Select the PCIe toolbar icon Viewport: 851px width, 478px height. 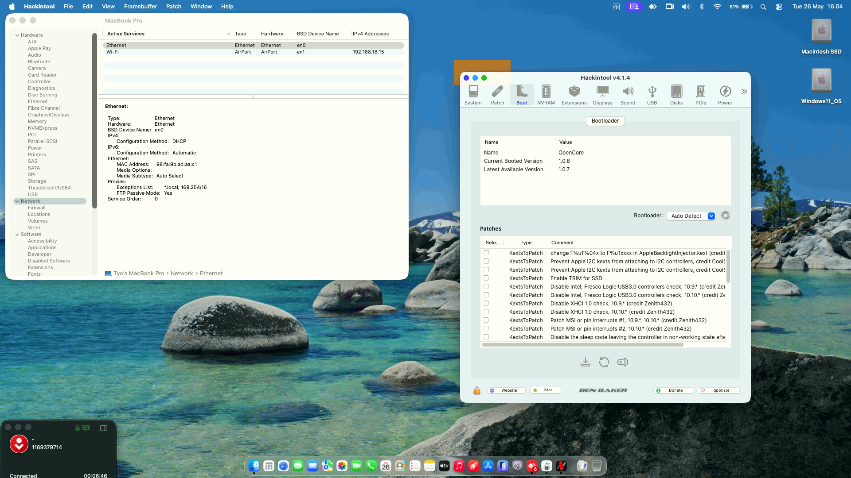(701, 95)
